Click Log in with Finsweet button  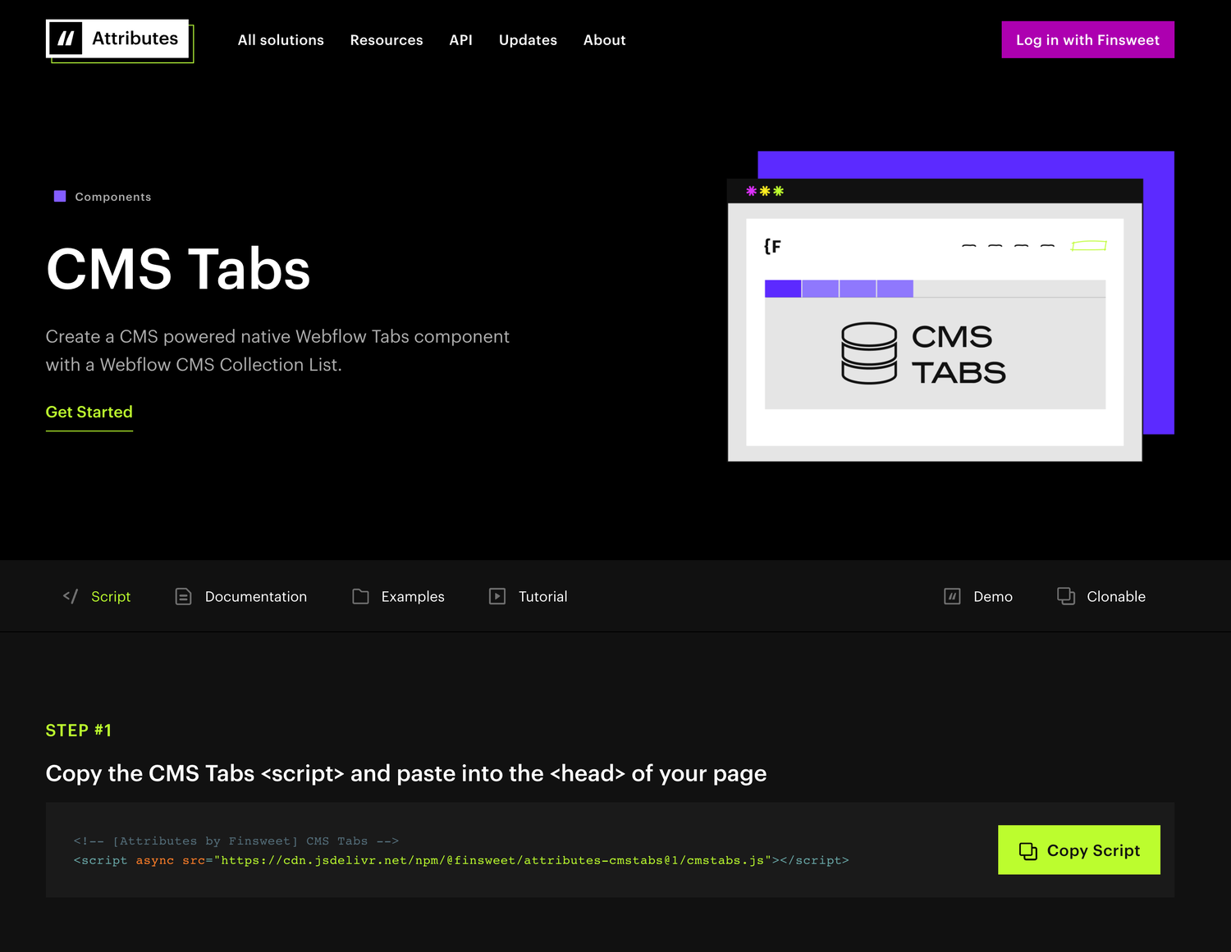[1087, 39]
